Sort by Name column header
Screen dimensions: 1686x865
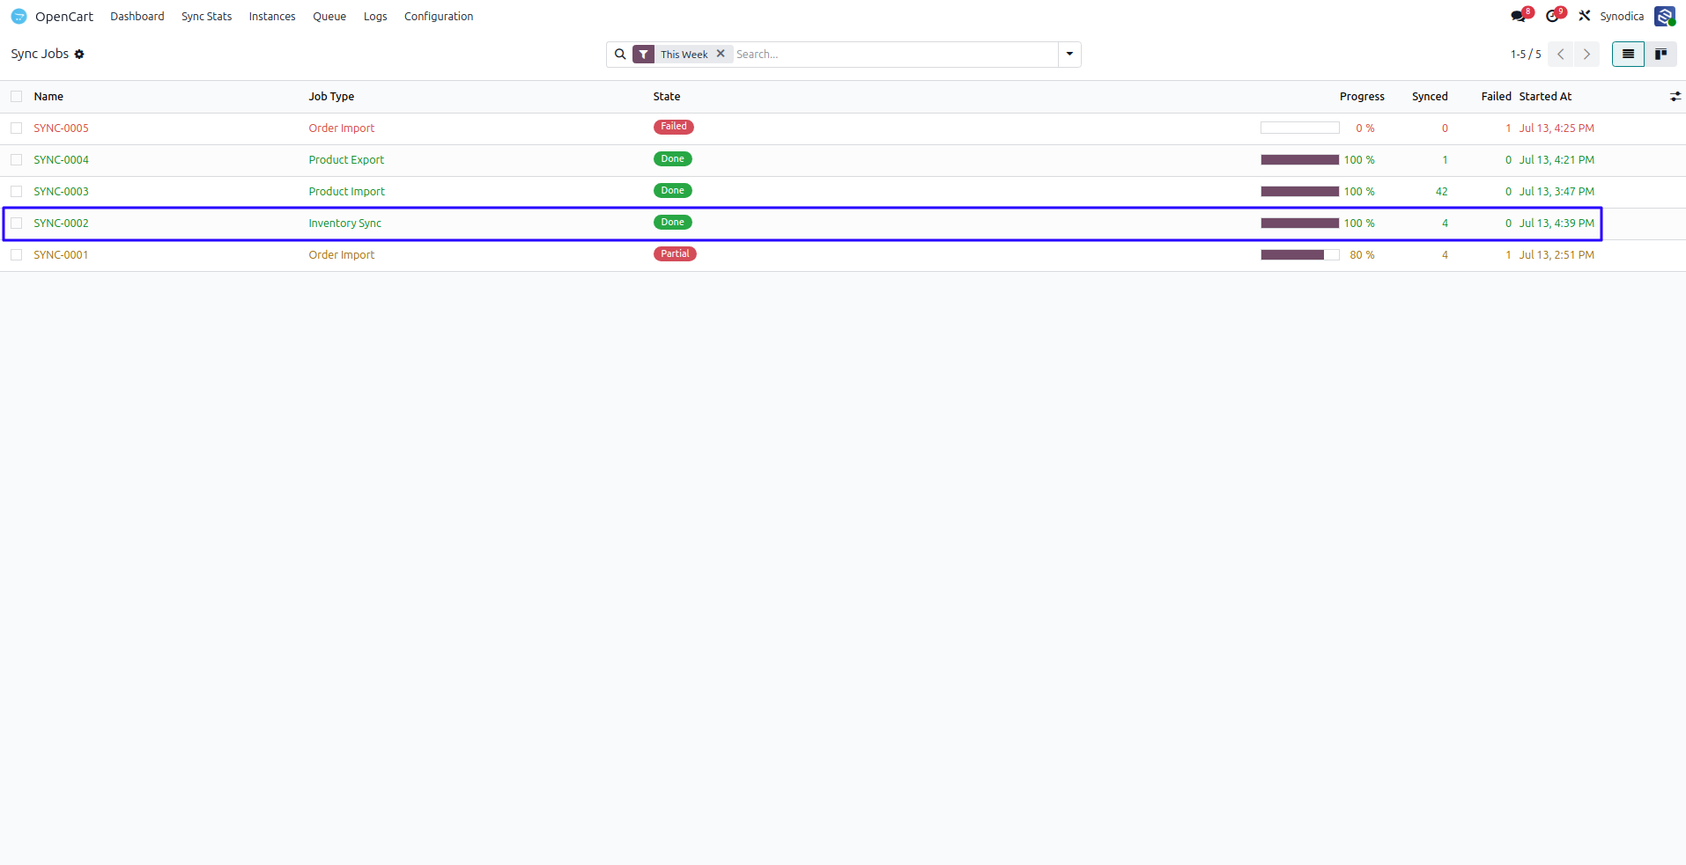pos(48,97)
